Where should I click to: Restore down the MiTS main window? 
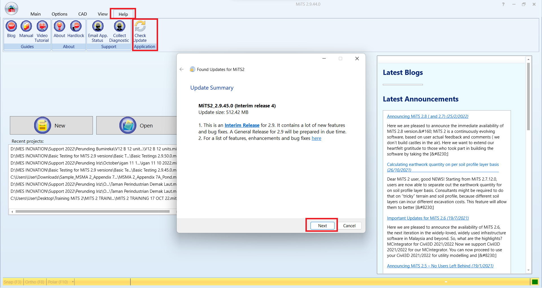524,4
